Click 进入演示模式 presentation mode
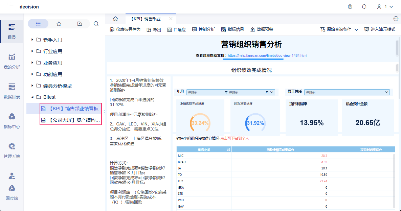The height and width of the screenshot is (211, 401). [380, 29]
